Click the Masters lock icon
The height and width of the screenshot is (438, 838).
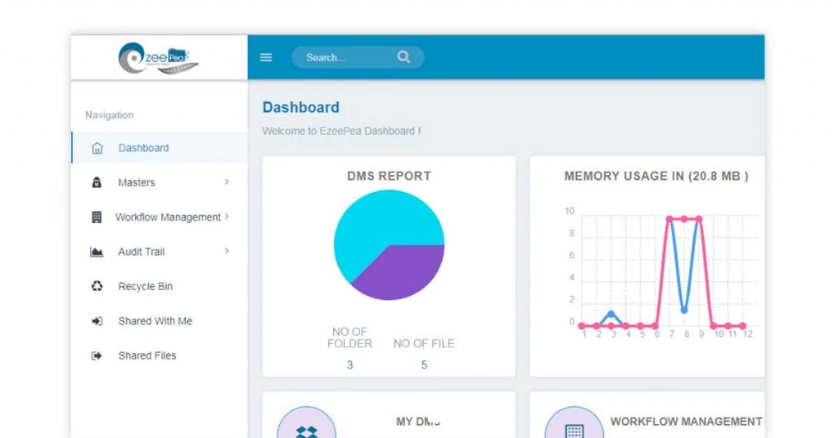click(97, 182)
